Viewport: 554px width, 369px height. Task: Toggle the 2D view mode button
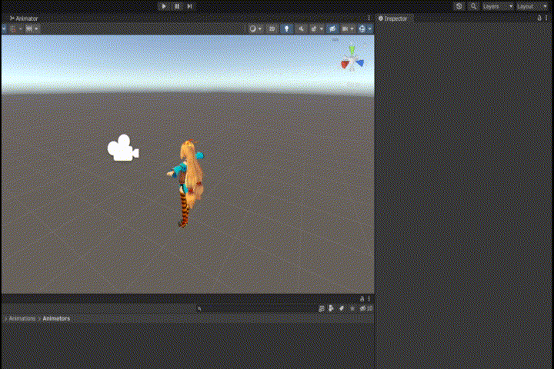coord(272,29)
